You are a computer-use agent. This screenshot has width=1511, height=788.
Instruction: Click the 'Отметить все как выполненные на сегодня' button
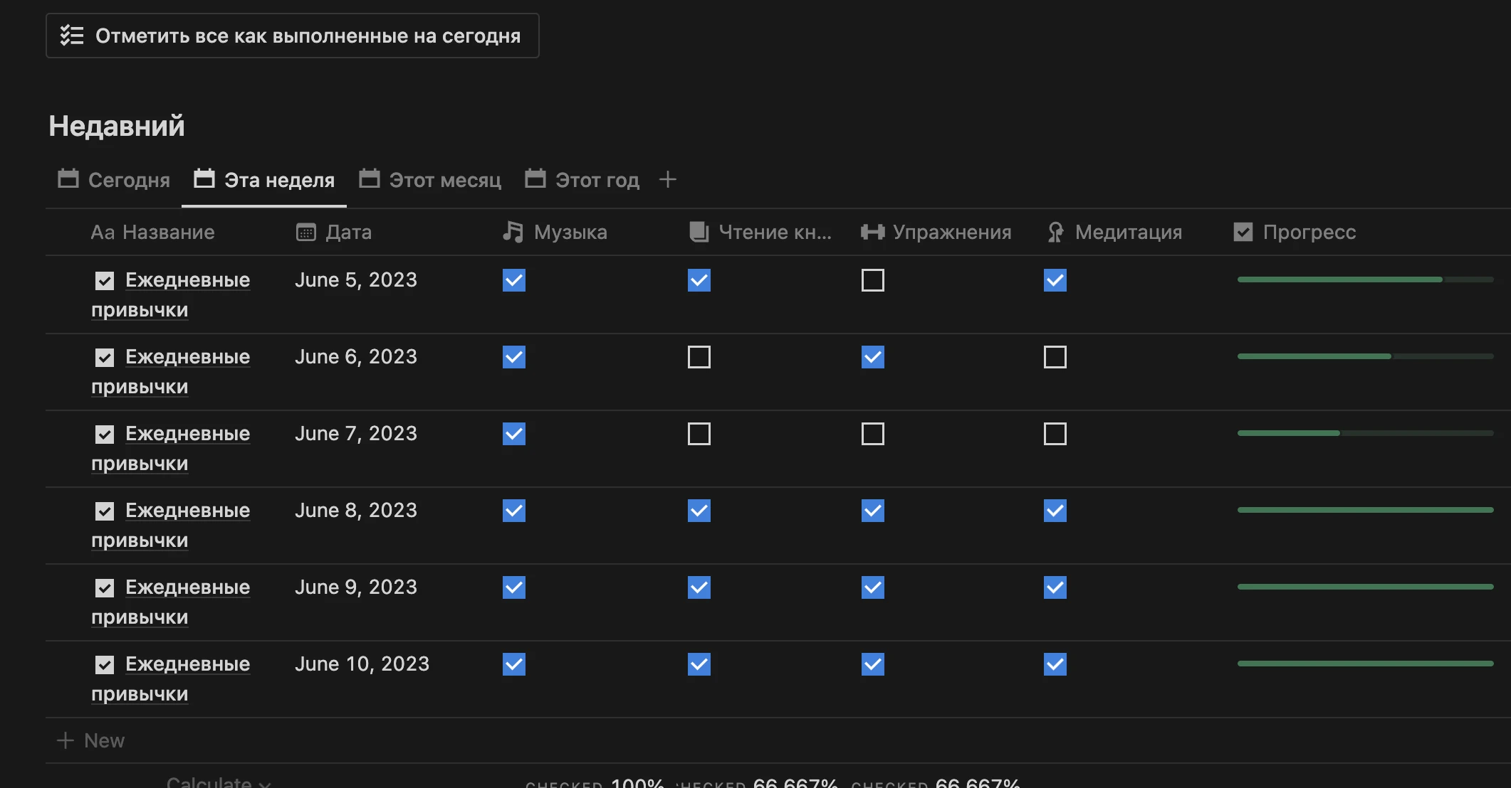point(293,36)
